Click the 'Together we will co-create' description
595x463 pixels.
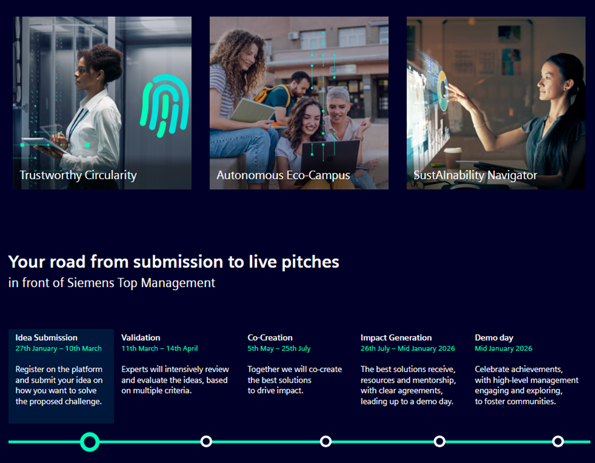[x=295, y=380]
